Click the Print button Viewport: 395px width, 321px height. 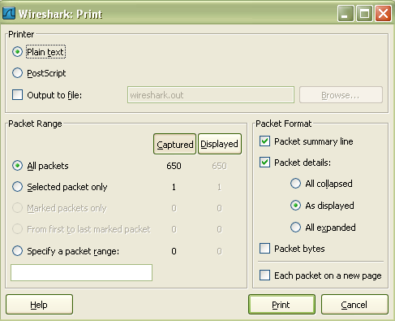281,305
